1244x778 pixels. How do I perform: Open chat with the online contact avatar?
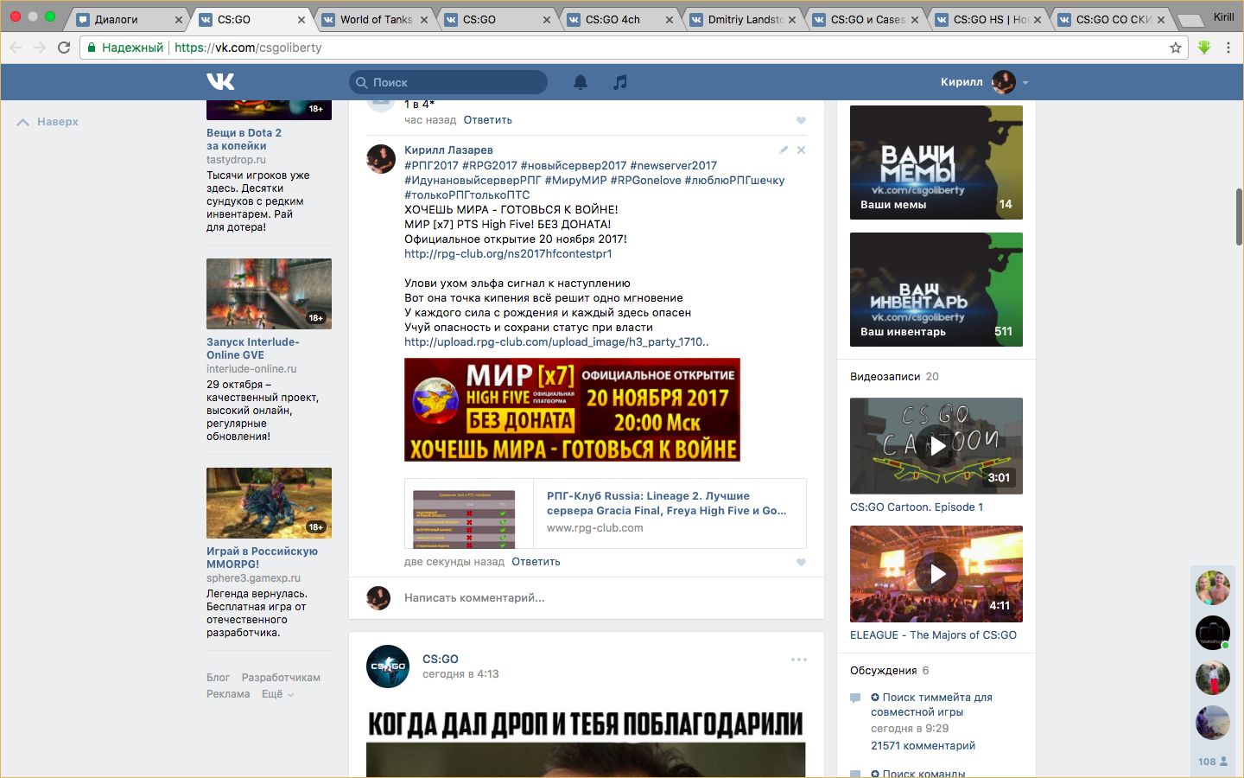click(x=1213, y=633)
